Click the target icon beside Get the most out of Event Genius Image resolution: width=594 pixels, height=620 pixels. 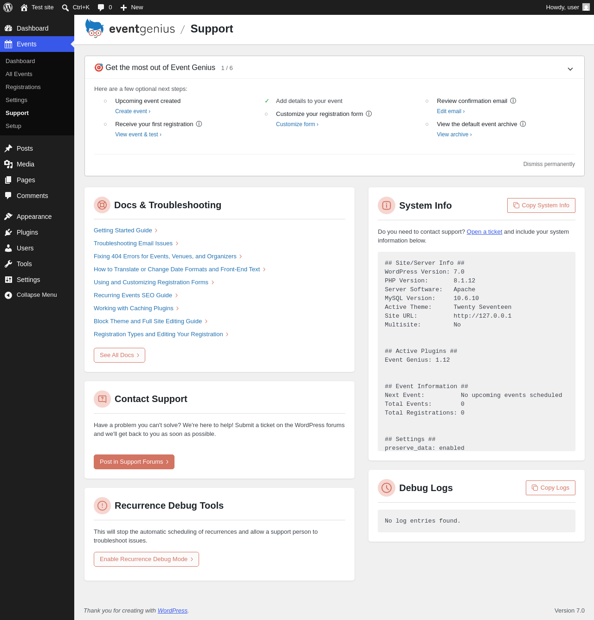(99, 68)
